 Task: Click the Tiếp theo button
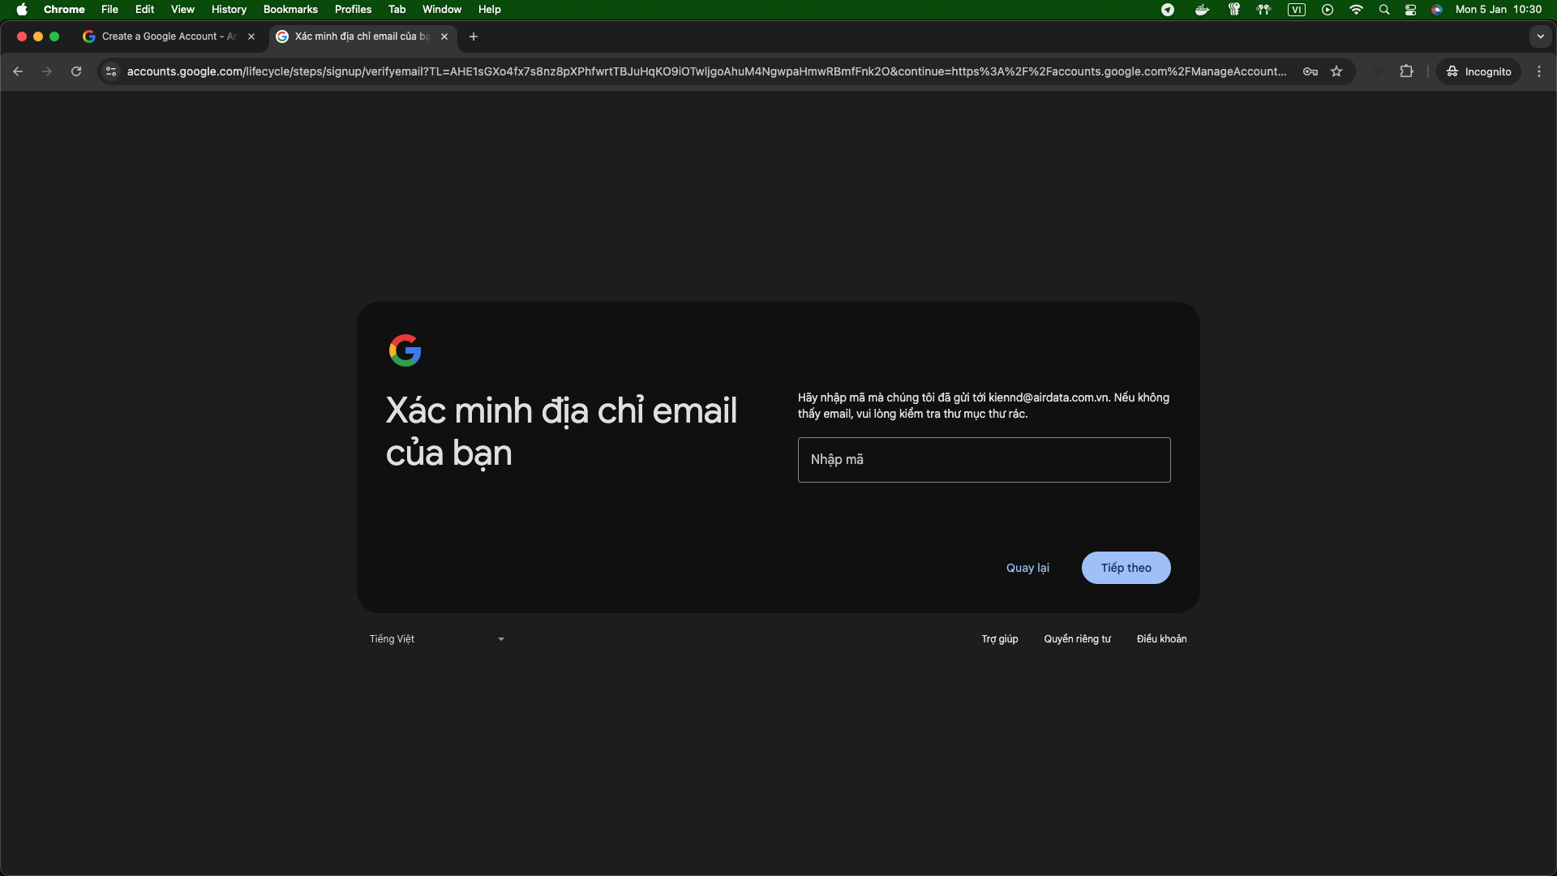(1126, 568)
